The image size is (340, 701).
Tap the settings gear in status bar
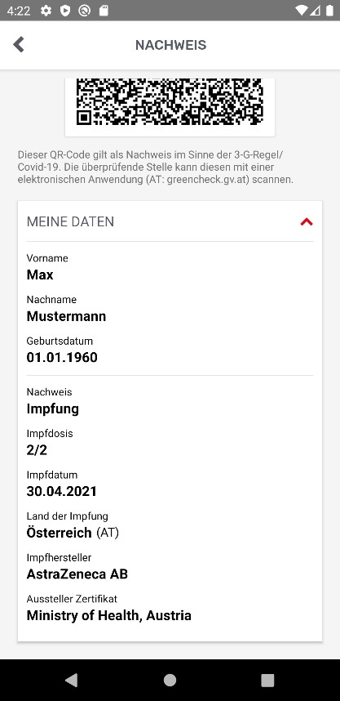46,11
